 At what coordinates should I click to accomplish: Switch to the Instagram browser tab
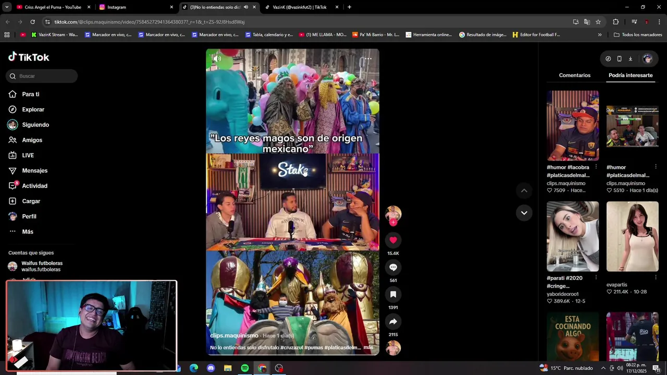click(135, 7)
